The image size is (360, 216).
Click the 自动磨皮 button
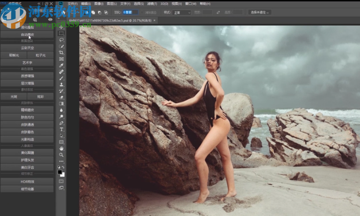[x=27, y=35]
